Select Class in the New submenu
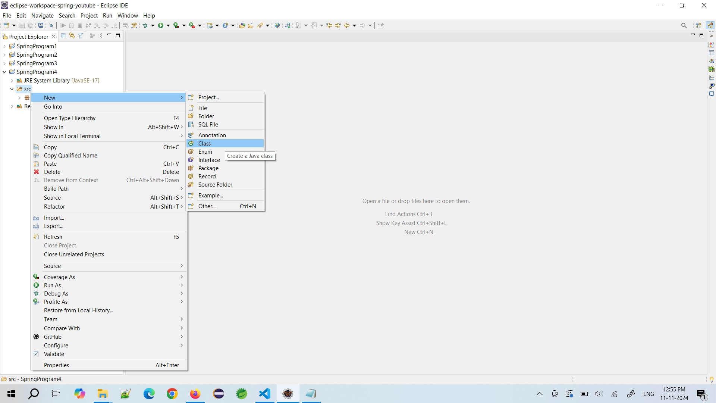 point(225,144)
